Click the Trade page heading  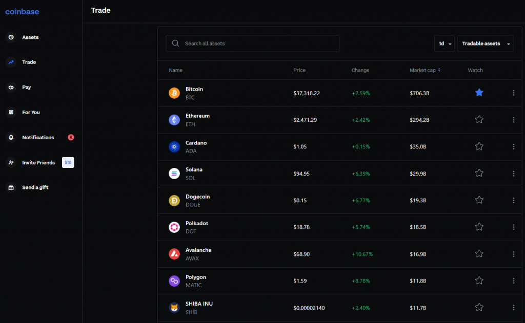[x=101, y=10]
